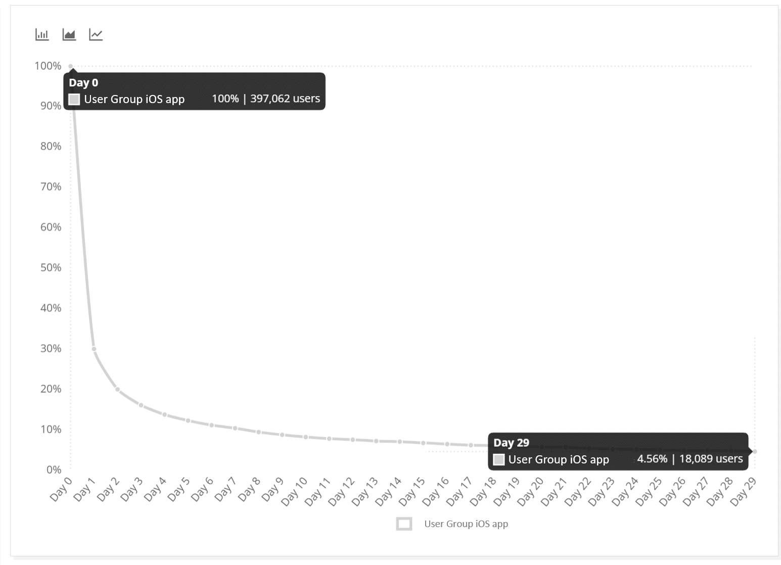Select the Day 8 data point on curve
Screen dimensions: 781x565
[x=258, y=432]
